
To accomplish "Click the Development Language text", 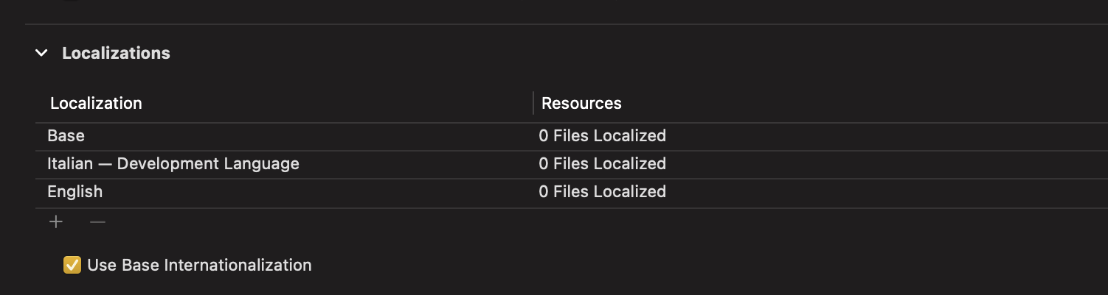I will tap(208, 164).
